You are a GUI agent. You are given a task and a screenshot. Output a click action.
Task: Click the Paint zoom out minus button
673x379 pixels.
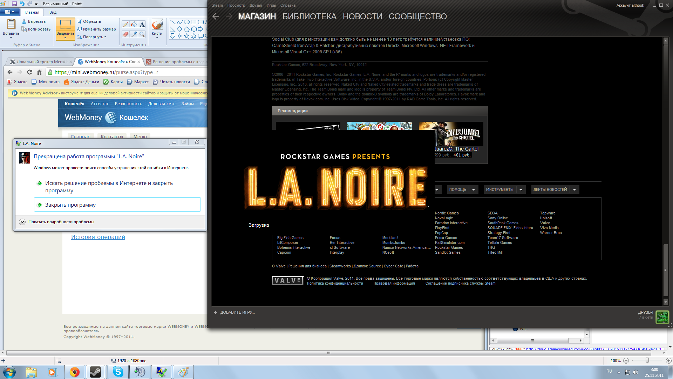pyautogui.click(x=626, y=360)
